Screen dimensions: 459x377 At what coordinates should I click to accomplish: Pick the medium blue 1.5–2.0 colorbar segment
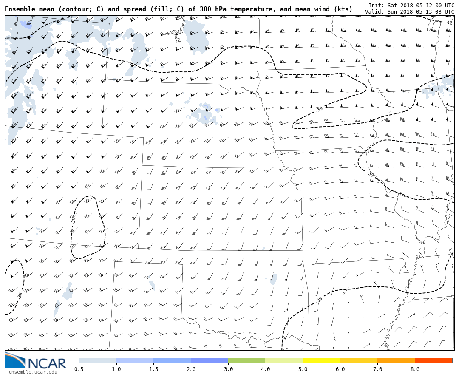[x=172, y=360]
